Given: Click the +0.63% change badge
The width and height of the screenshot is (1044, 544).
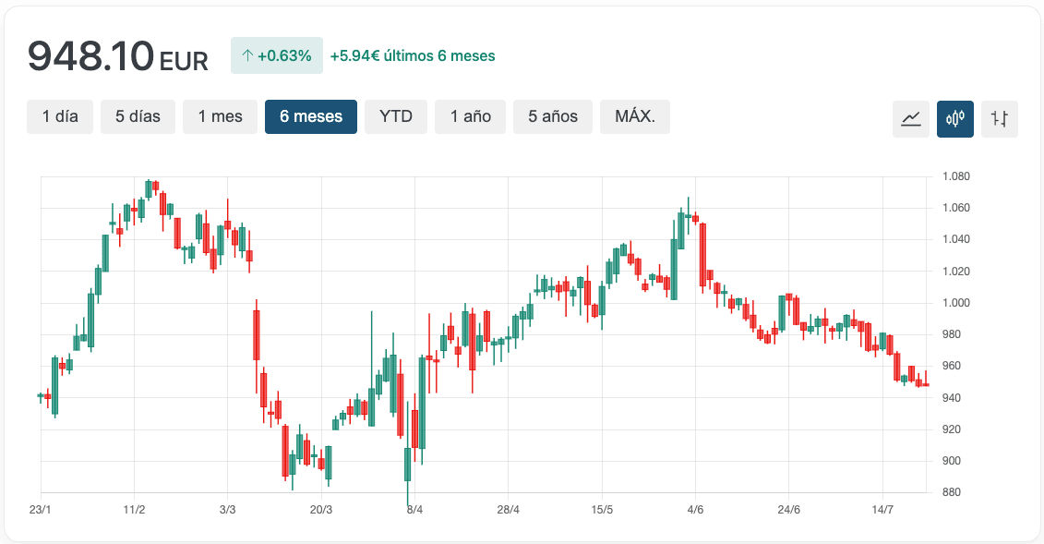Looking at the screenshot, I should [x=277, y=55].
